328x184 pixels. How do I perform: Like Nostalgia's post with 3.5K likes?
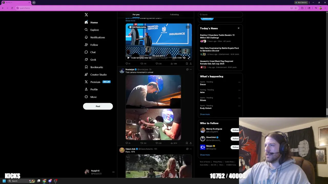click(x=159, y=143)
